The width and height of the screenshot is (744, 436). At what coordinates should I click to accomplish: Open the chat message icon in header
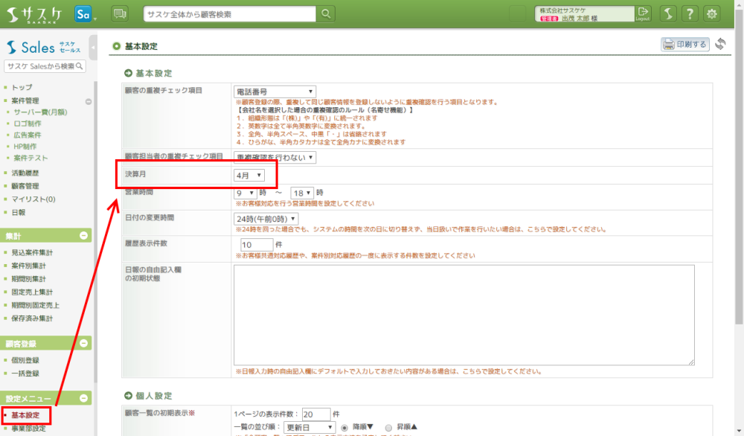120,13
